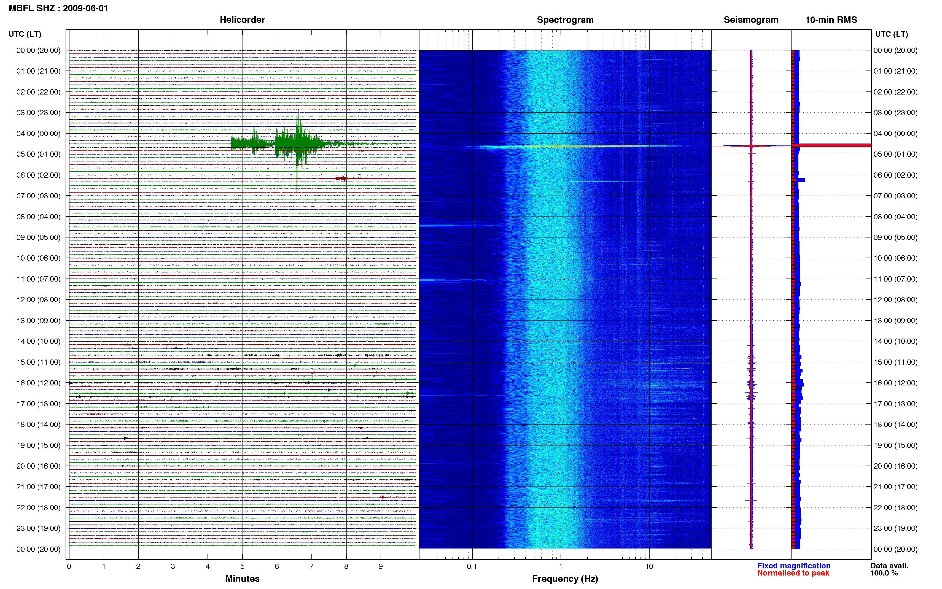Select the '0.1' frequency tick label
942x589 pixels.
pos(472,567)
